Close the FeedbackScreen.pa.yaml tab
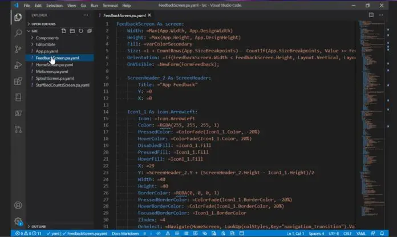The height and width of the screenshot is (237, 397). click(x=149, y=15)
